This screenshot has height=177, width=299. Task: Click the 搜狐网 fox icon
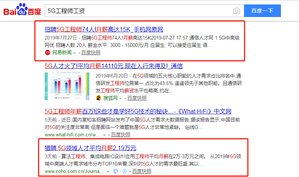pos(99,98)
